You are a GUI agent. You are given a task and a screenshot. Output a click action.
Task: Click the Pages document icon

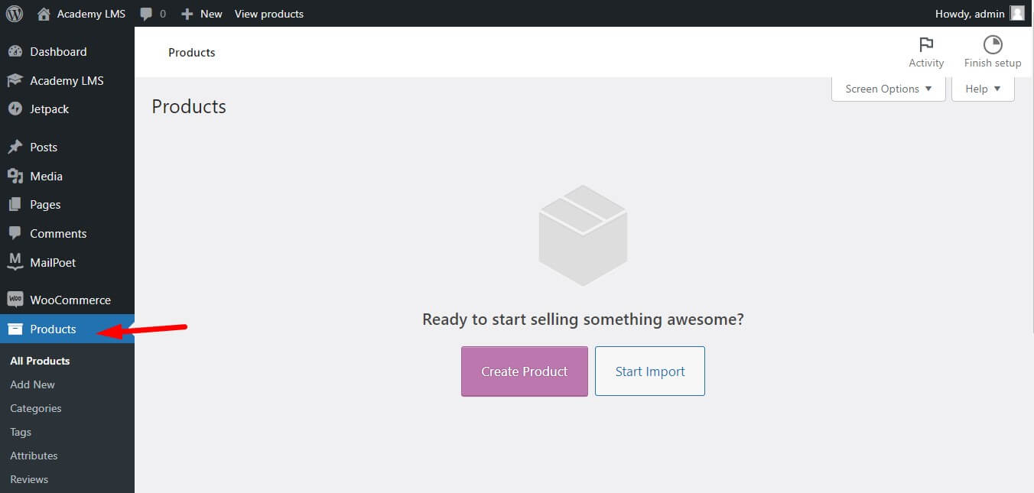(x=15, y=205)
